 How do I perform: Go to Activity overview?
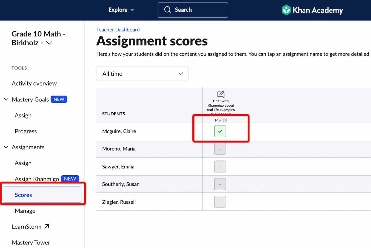pos(34,83)
